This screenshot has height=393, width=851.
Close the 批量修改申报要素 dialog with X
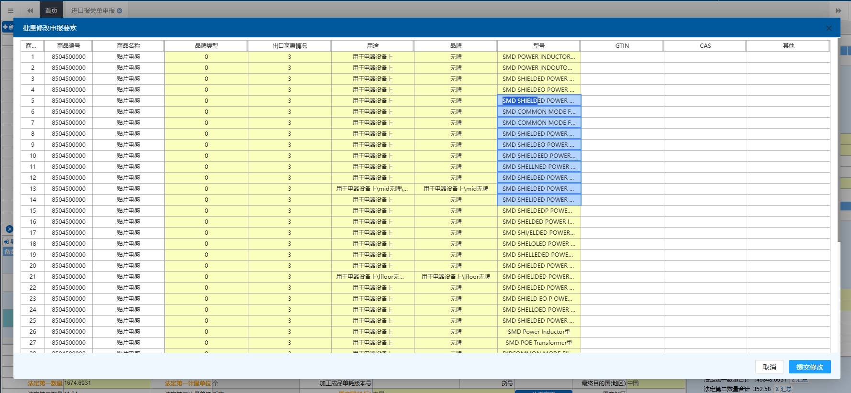(x=829, y=28)
